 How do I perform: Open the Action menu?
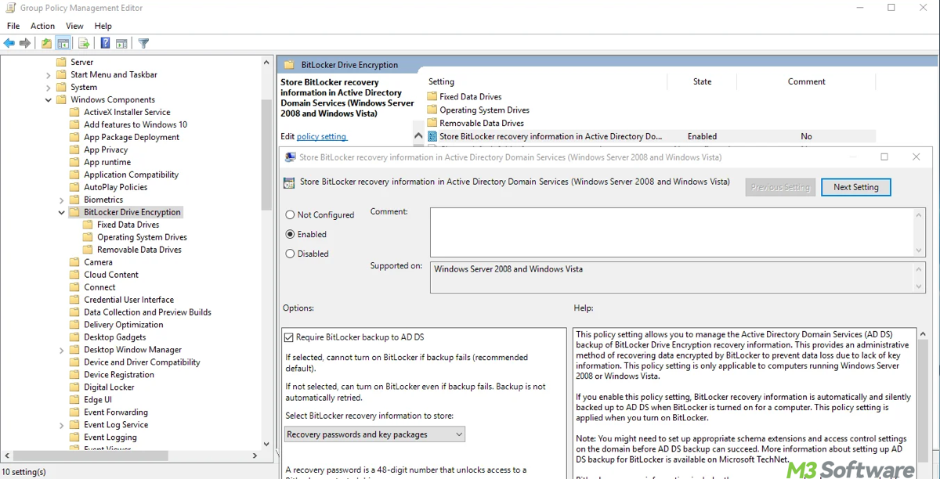click(42, 26)
